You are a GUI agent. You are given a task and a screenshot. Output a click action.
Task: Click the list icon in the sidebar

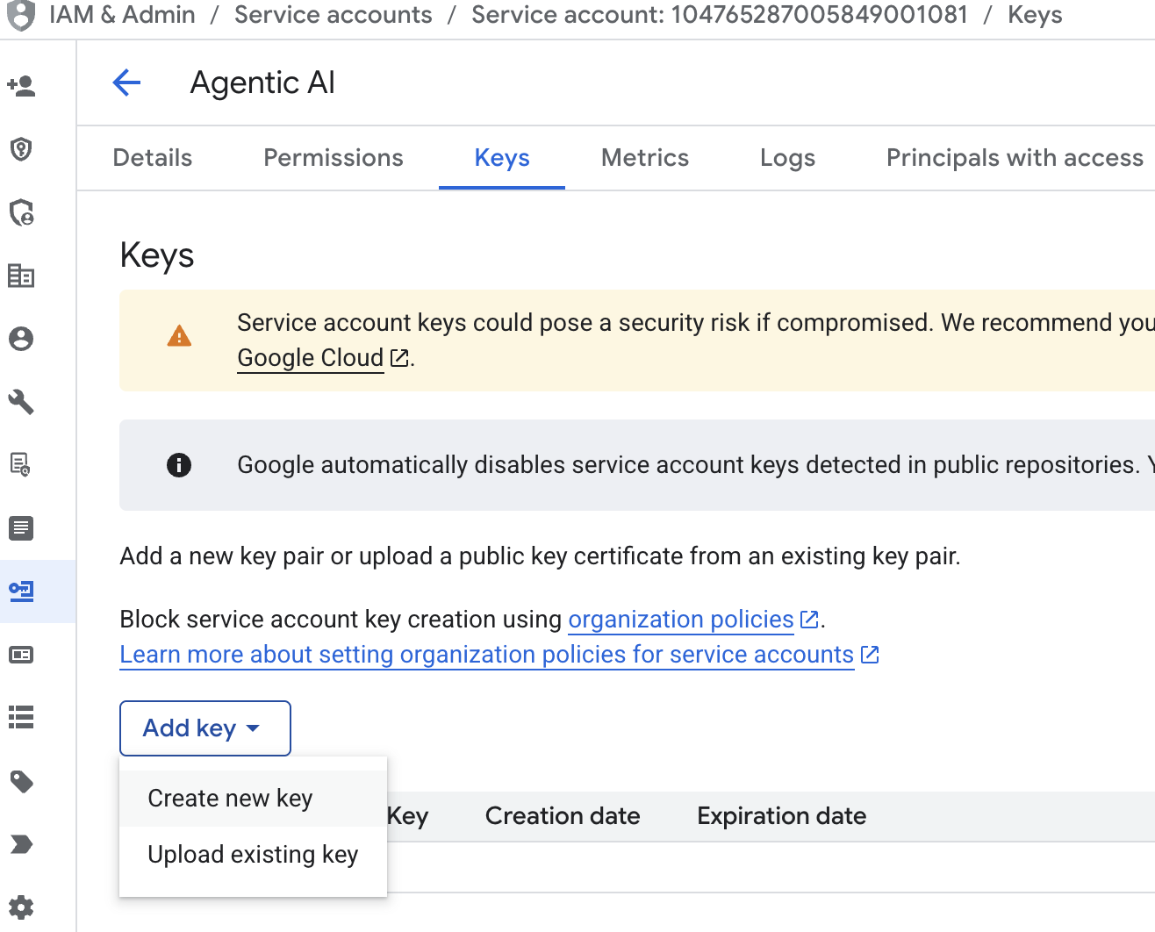[21, 718]
